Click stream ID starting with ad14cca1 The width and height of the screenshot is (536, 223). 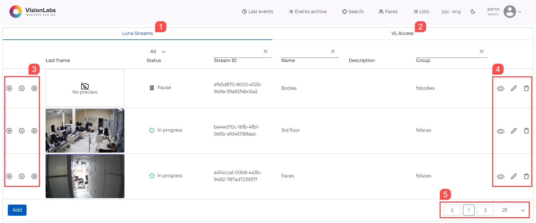pyautogui.click(x=238, y=176)
